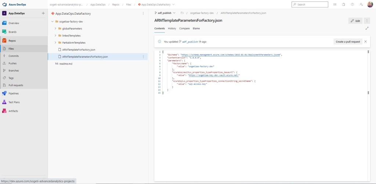Screen dimensions: 376x184
Task: Switch to the Blame tab
Action: pos(196,28)
